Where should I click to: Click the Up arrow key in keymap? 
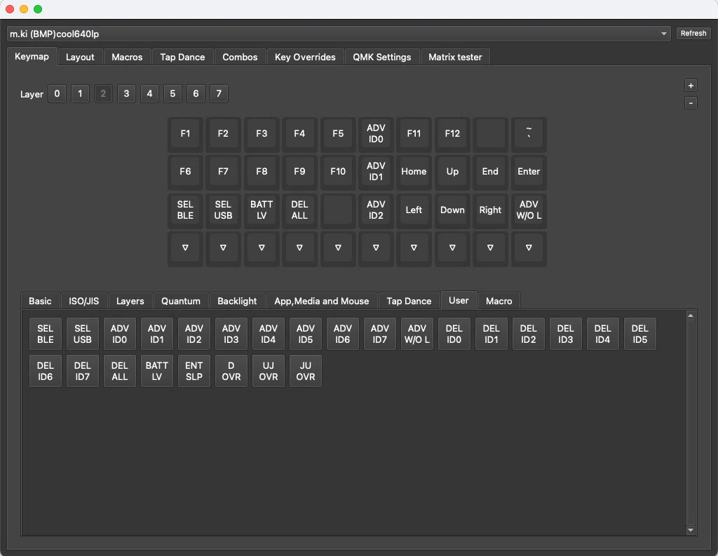[x=452, y=172]
